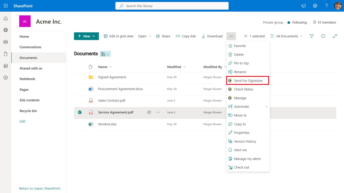The image size is (344, 193).
Task: Open the megaphone feedback icon in header
Action: 303,6
